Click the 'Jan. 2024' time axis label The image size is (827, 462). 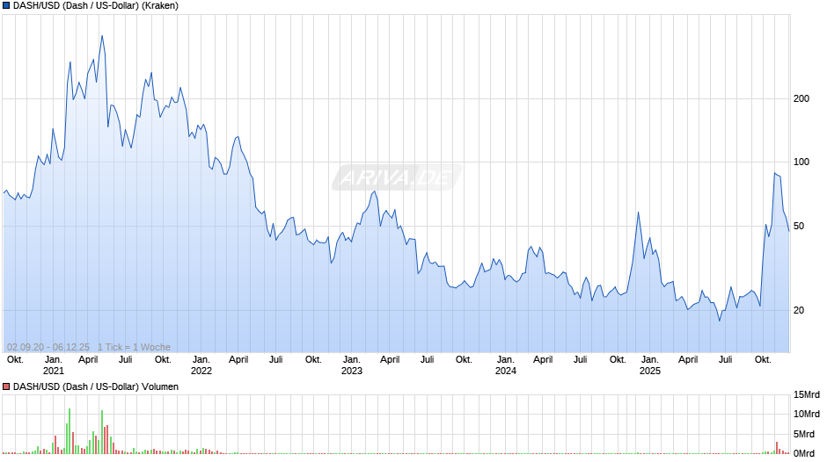tap(505, 365)
